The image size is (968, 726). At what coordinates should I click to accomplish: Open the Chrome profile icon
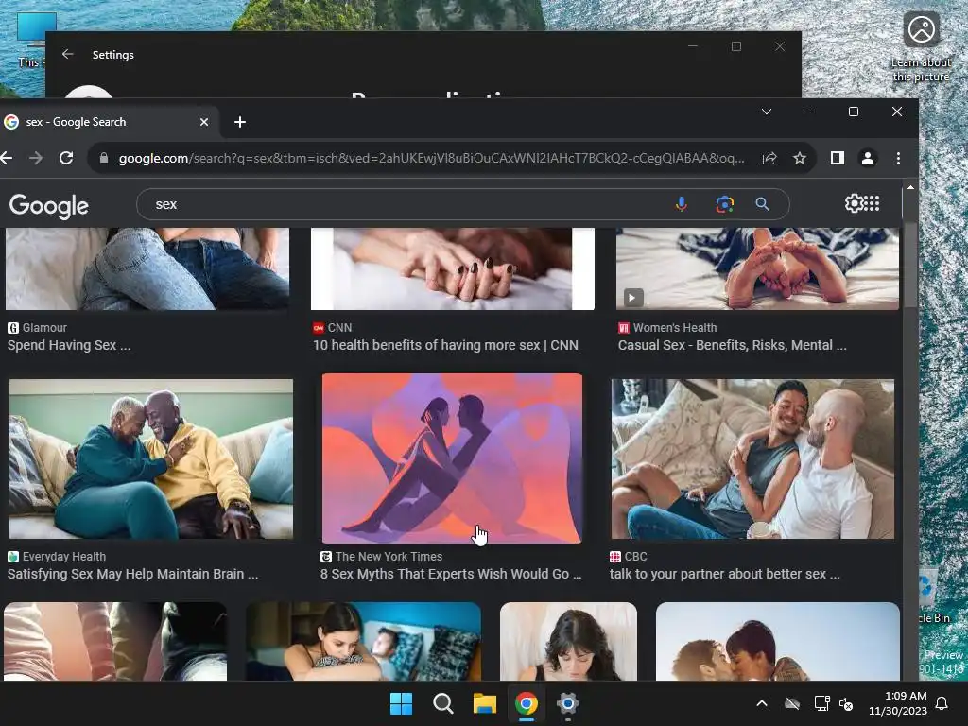[868, 158]
